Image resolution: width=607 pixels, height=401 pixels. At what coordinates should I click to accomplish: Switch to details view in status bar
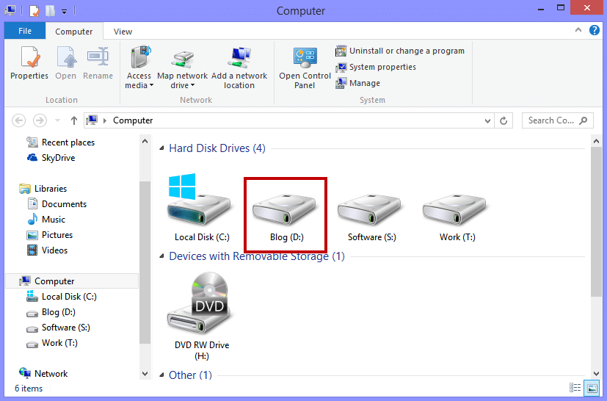click(576, 388)
